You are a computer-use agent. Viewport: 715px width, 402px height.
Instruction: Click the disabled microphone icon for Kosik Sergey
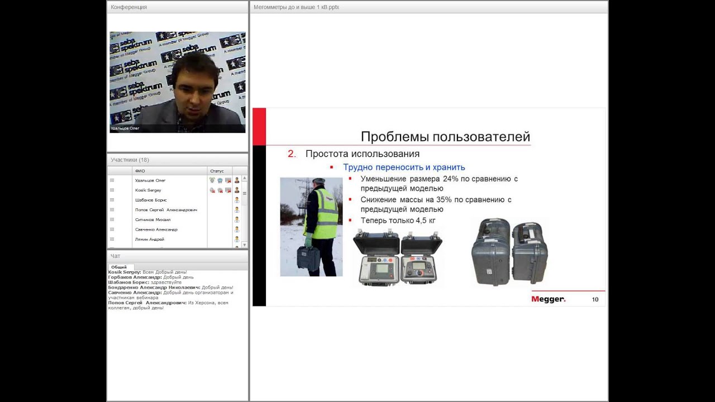[x=212, y=190]
